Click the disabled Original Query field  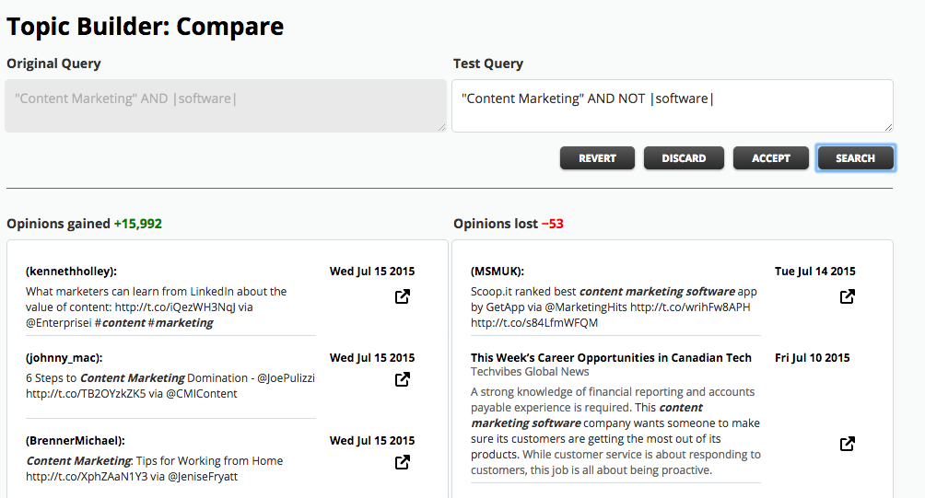click(226, 106)
